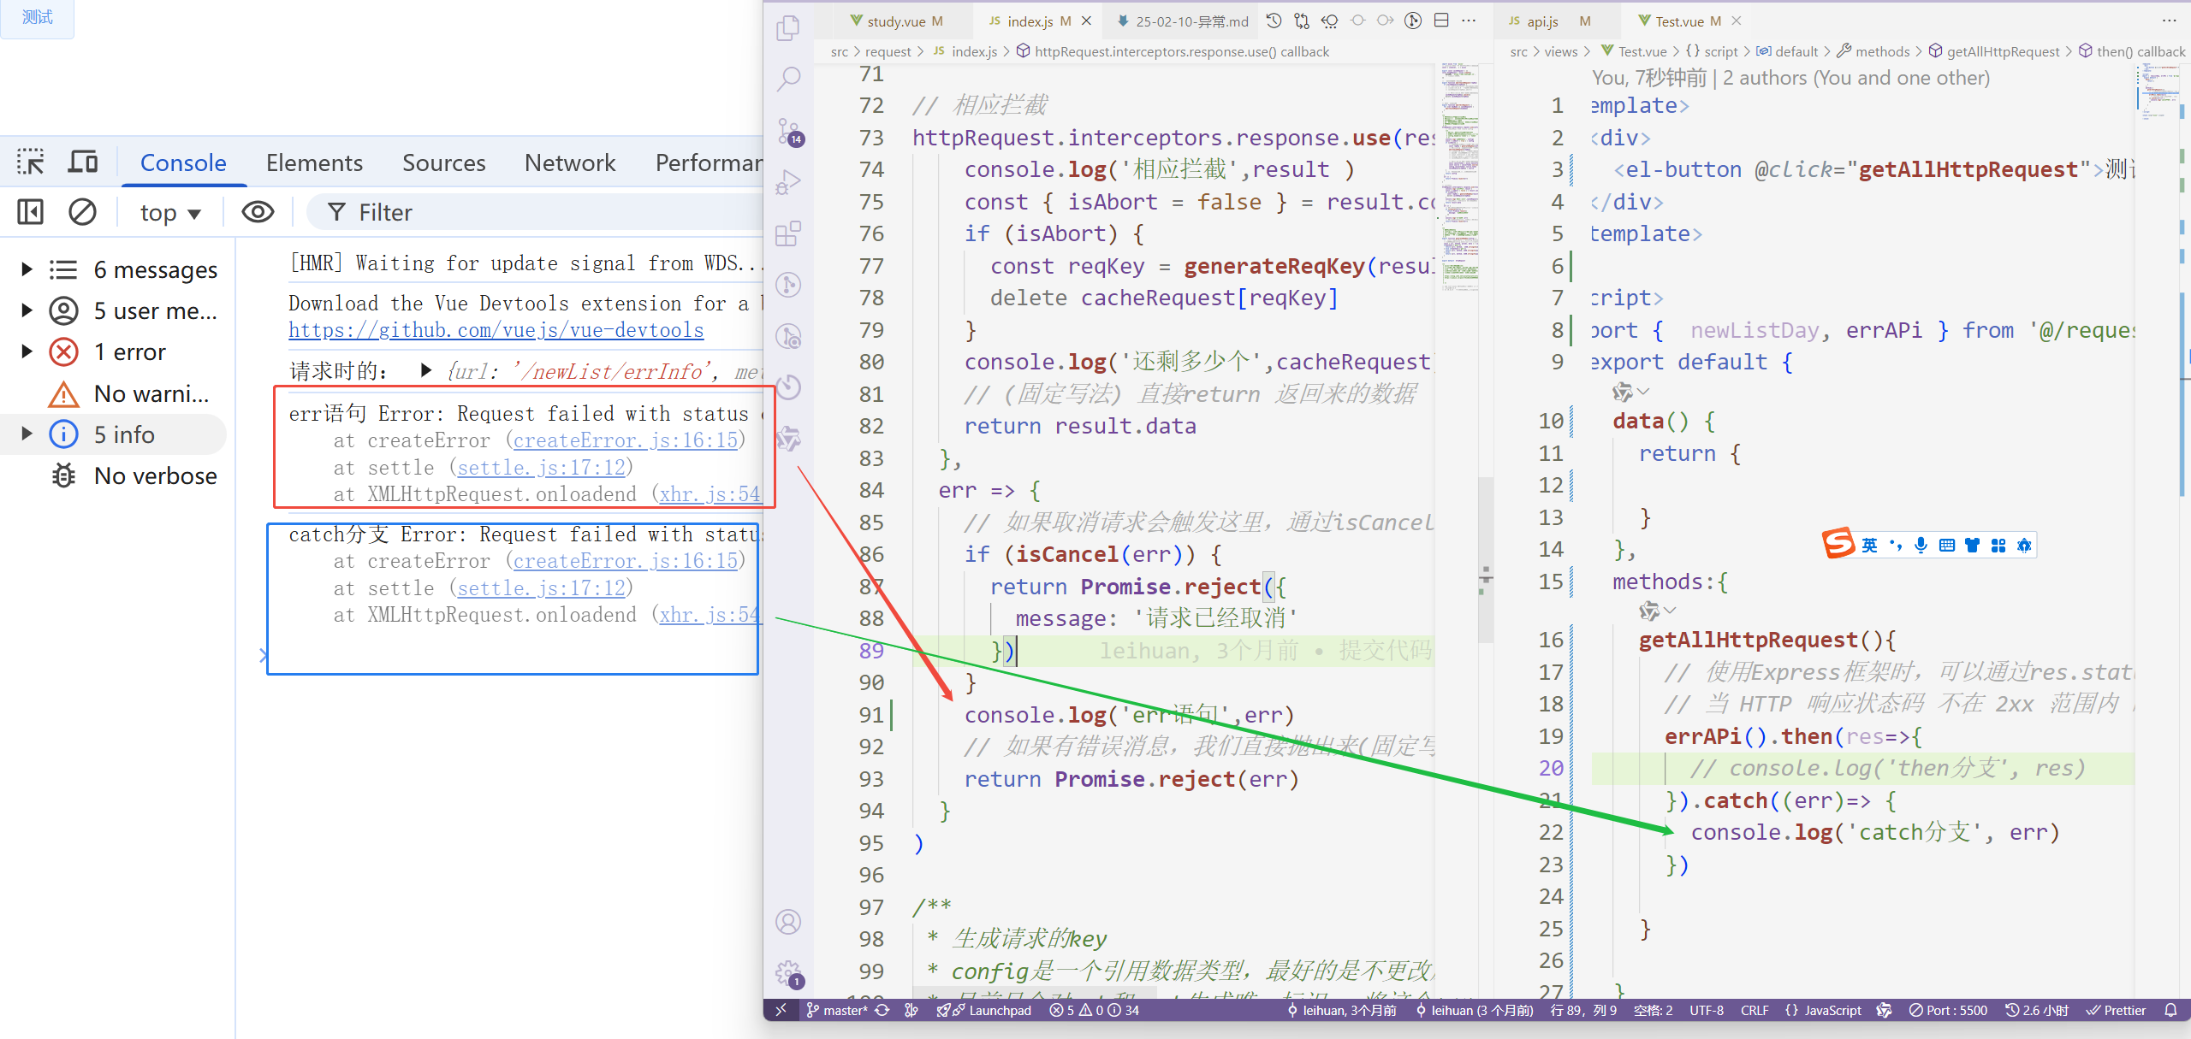Click the live expression eye icon
The image size is (2191, 1039).
[258, 212]
